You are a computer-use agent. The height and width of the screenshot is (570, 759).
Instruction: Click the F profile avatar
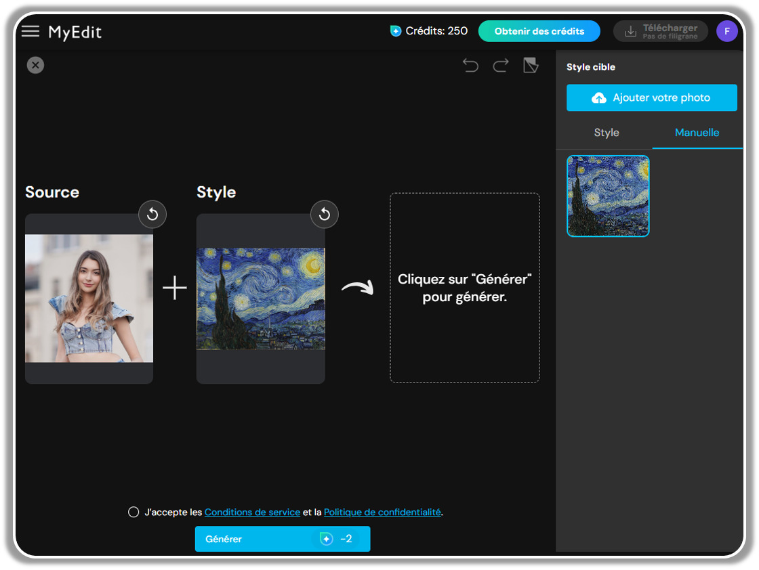727,30
